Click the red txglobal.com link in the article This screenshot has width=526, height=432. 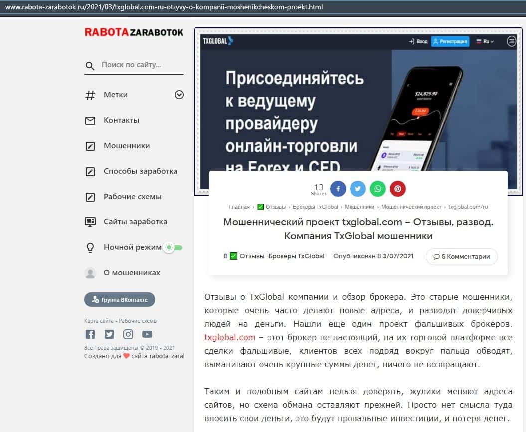click(230, 337)
